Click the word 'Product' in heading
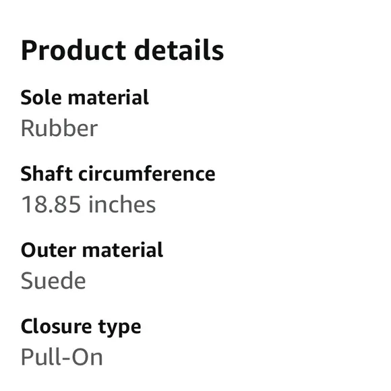This screenshot has height=391, width=391. (x=73, y=51)
